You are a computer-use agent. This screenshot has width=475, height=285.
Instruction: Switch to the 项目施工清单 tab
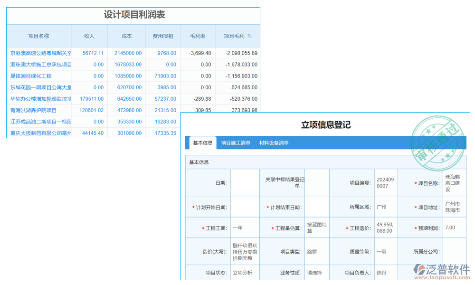point(236,142)
